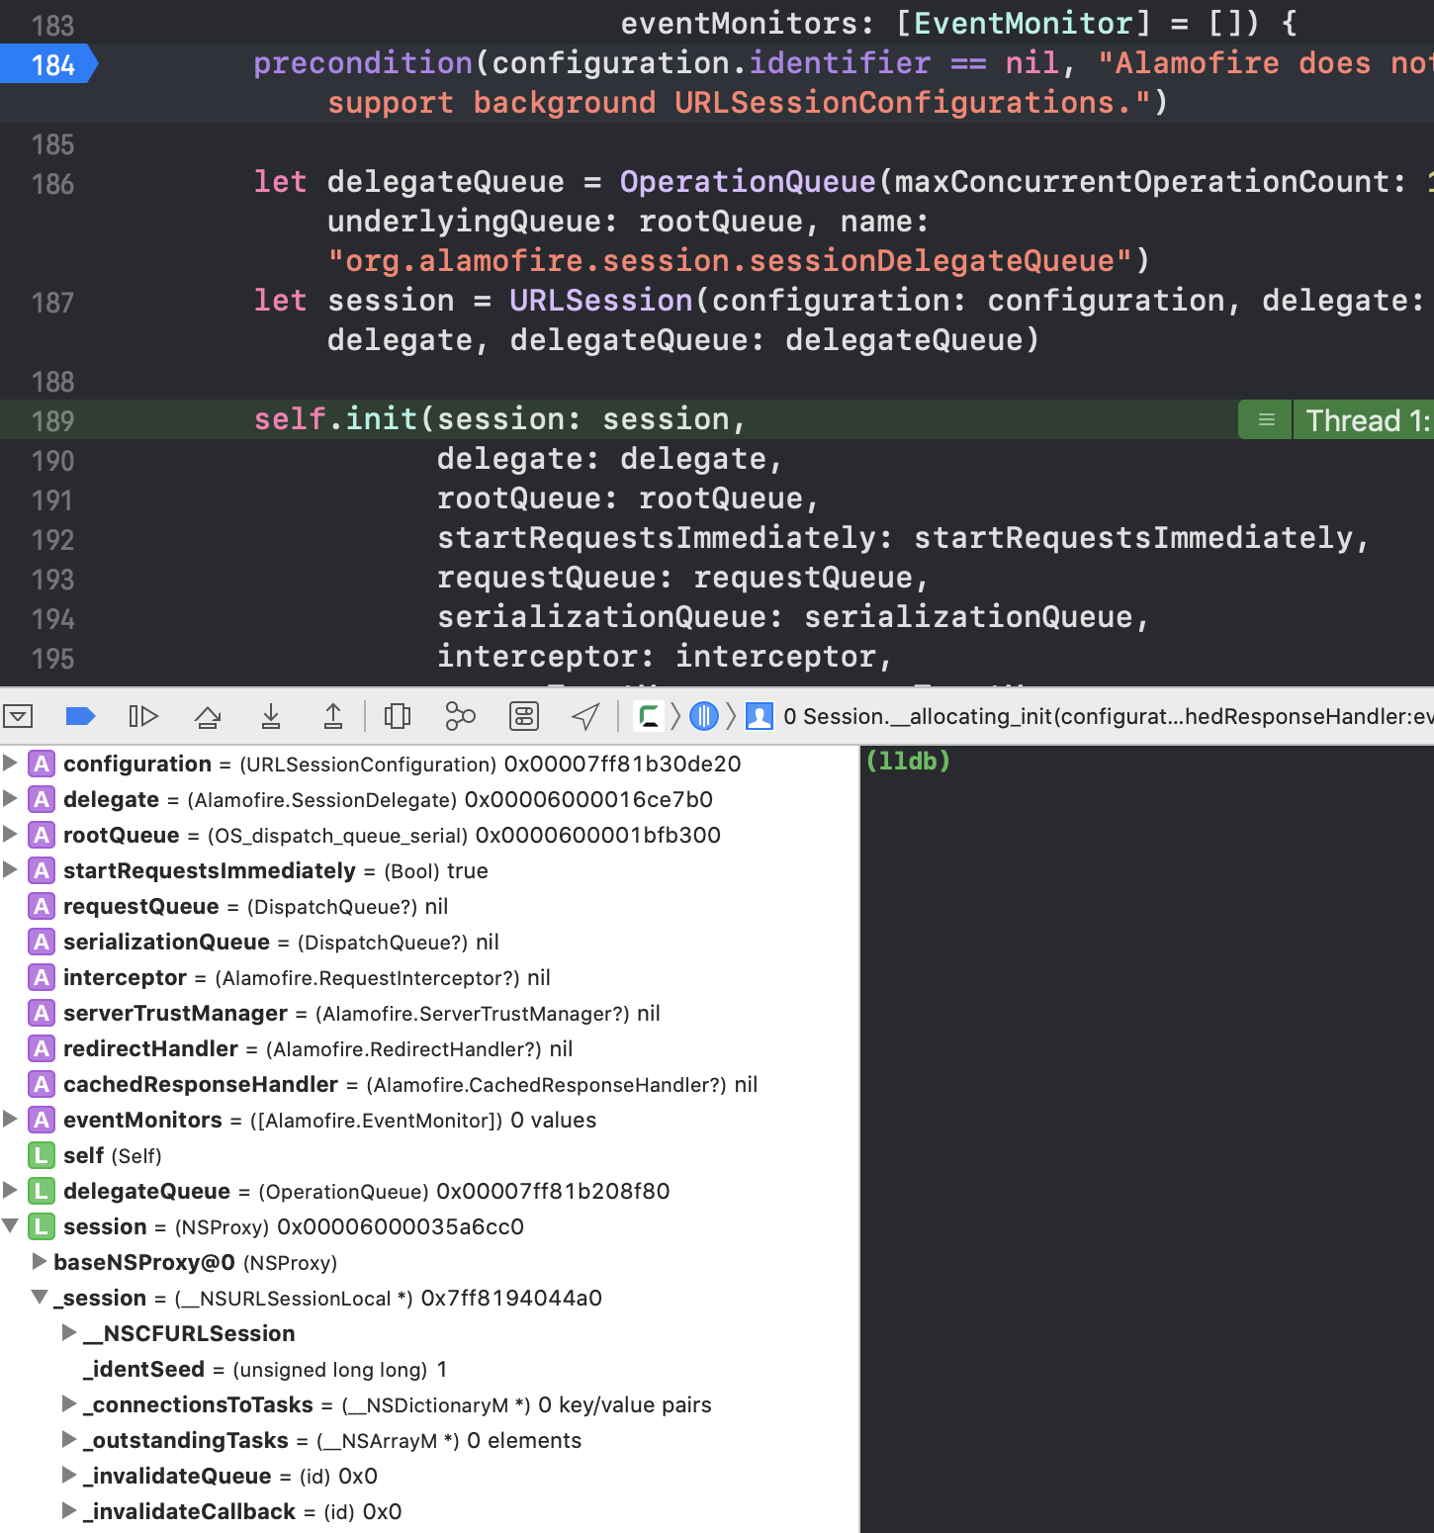The width and height of the screenshot is (1434, 1533).
Task: Click the local variable icon next to session
Action: [x=42, y=1226]
